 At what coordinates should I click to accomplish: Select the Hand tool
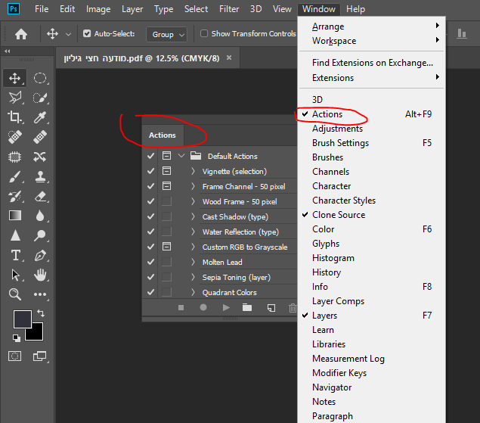pos(40,275)
